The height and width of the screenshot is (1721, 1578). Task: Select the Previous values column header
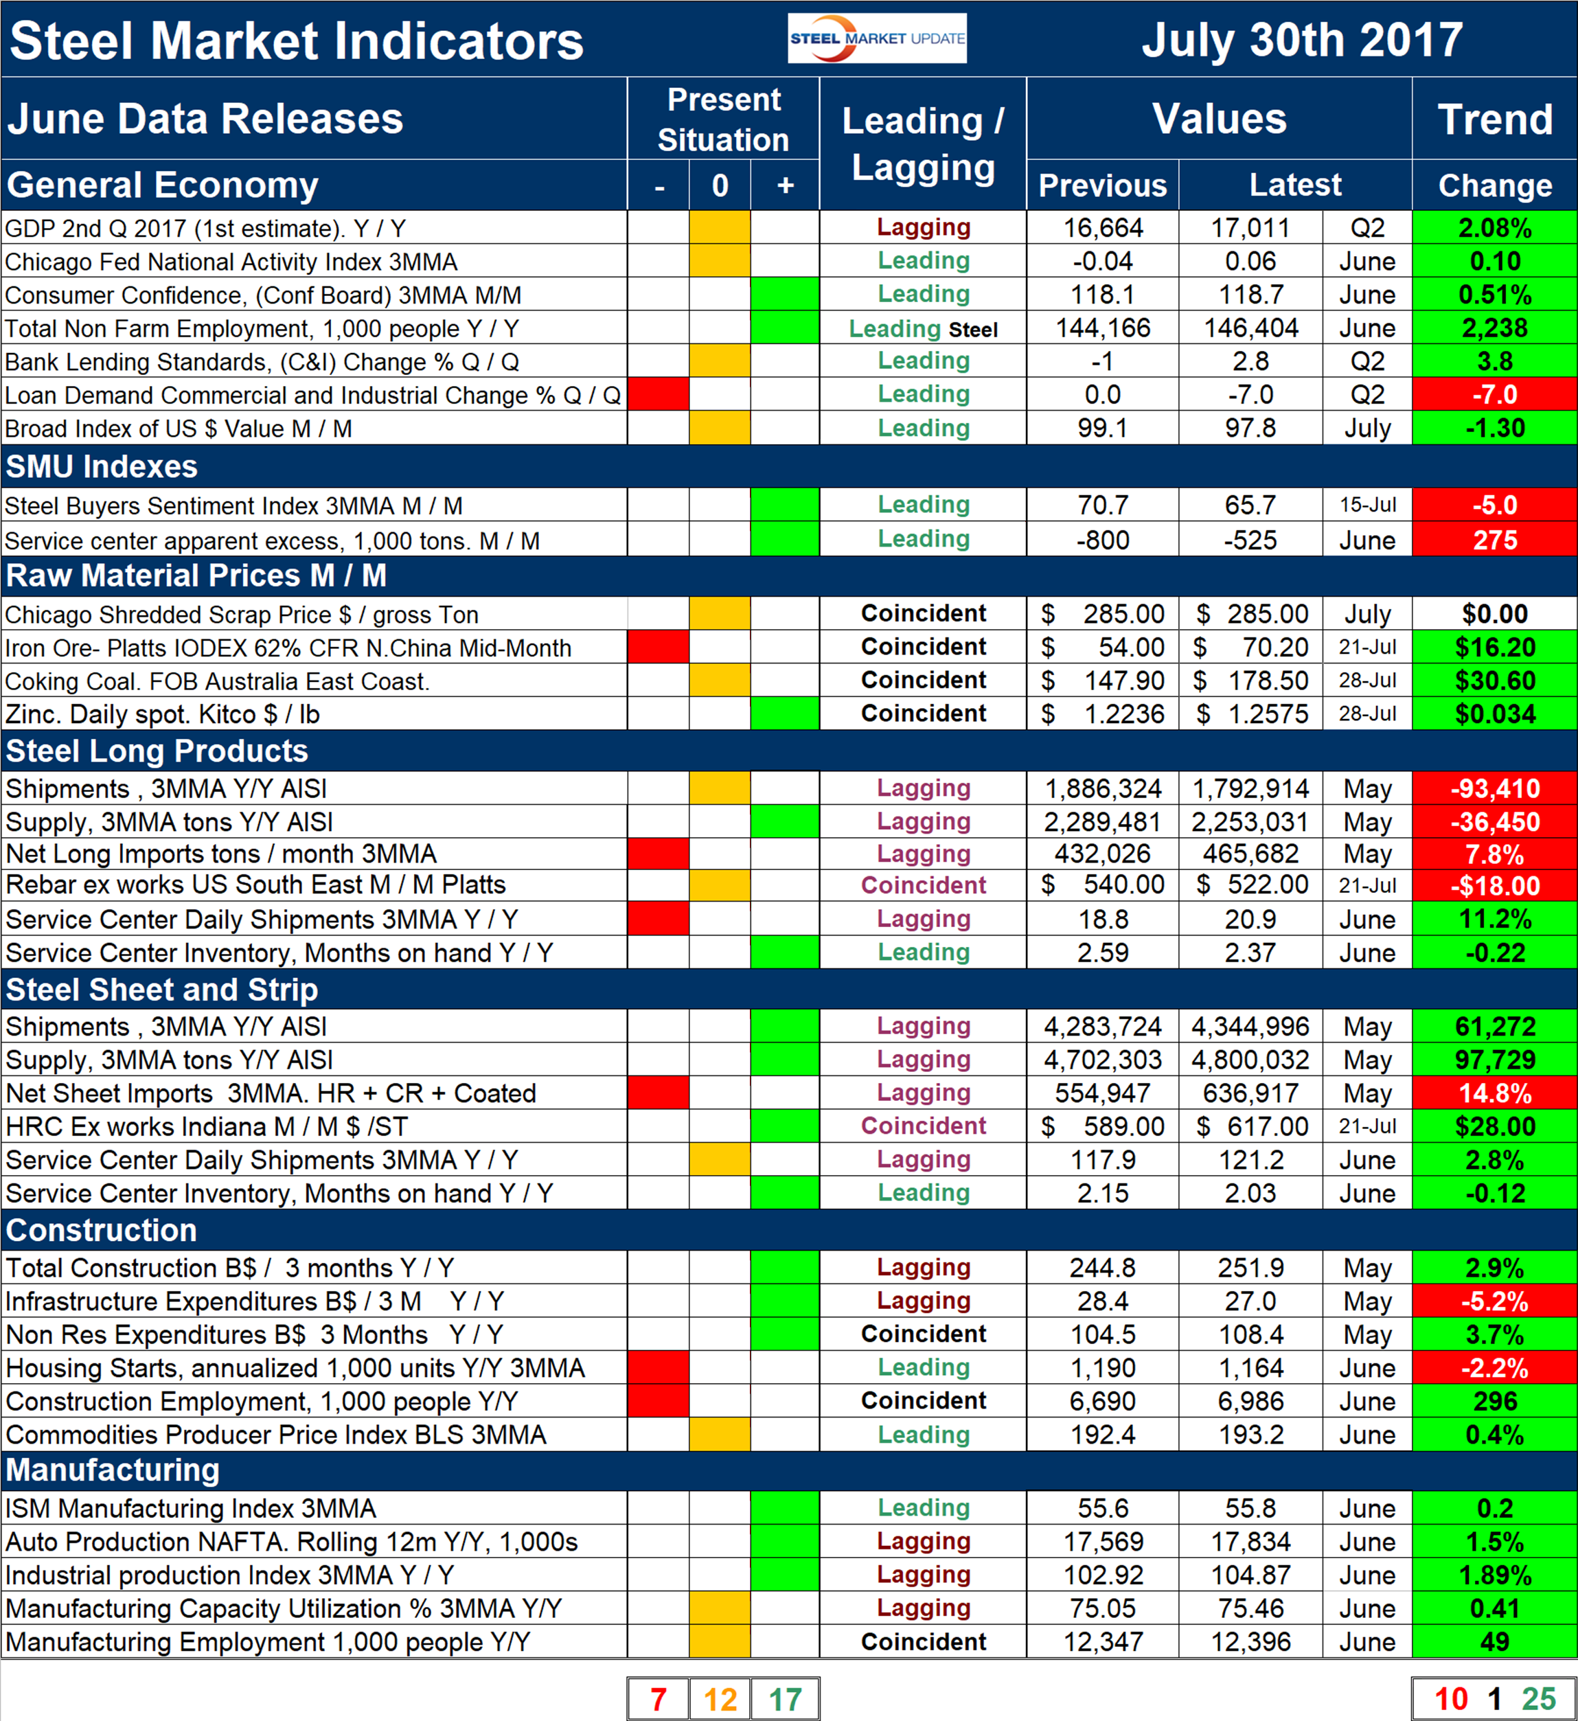(x=1102, y=185)
